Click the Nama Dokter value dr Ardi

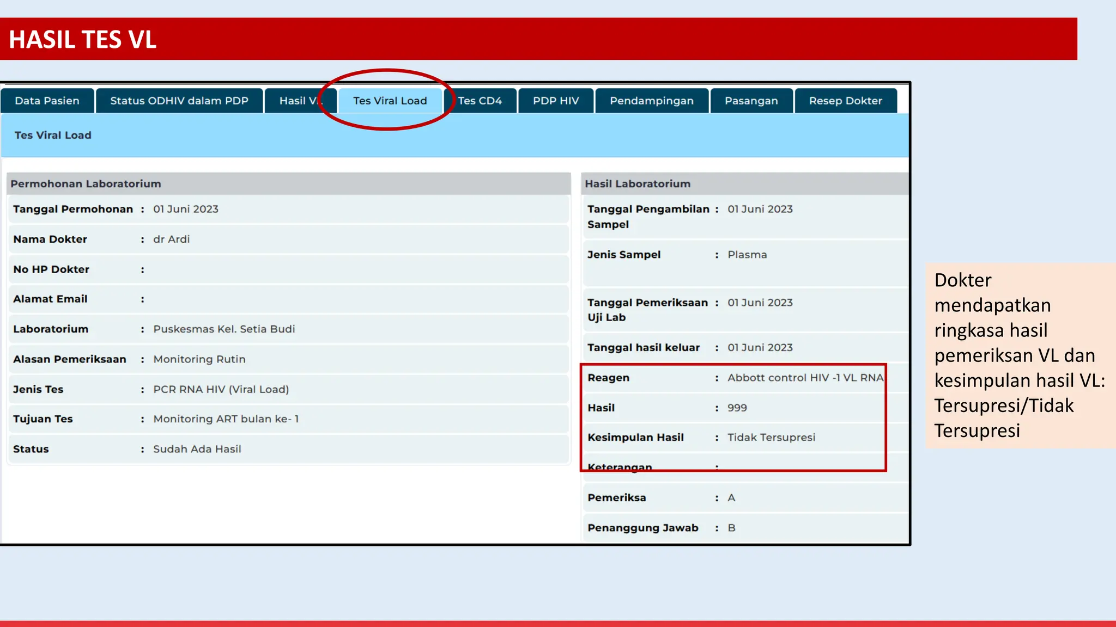(x=171, y=239)
